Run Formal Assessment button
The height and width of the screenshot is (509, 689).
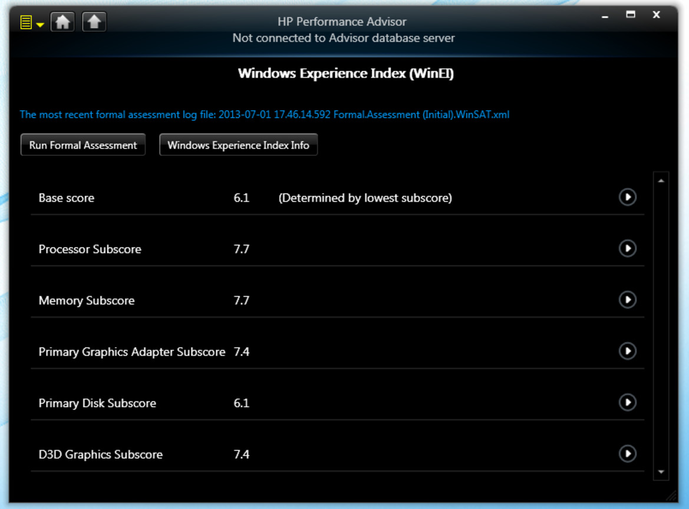pos(83,145)
